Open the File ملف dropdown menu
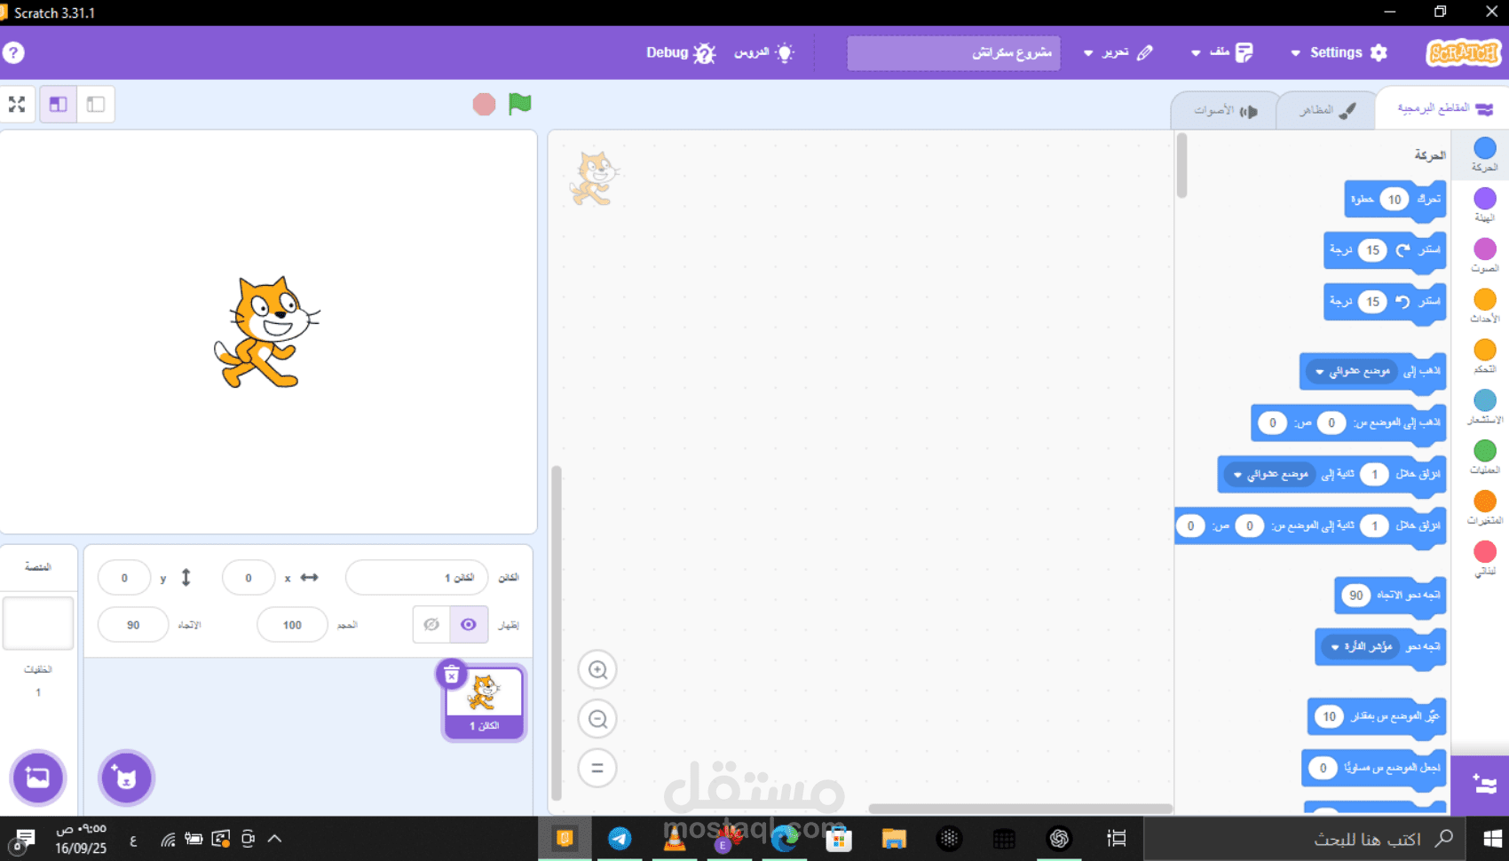Screen dimensions: 1509x861 click(1221, 53)
